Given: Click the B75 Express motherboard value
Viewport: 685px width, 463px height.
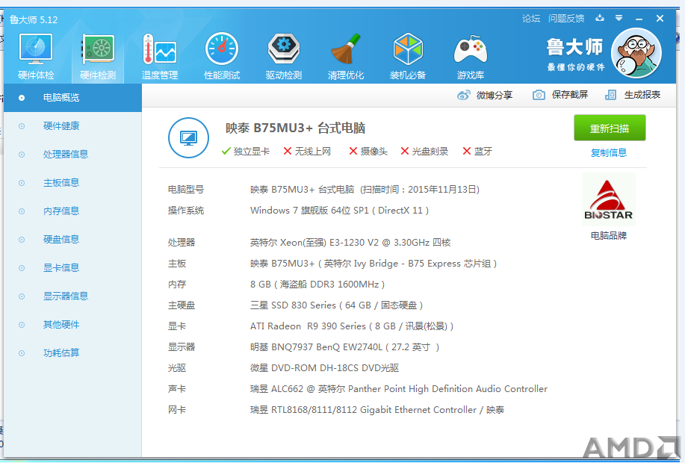Looking at the screenshot, I should pos(374,264).
